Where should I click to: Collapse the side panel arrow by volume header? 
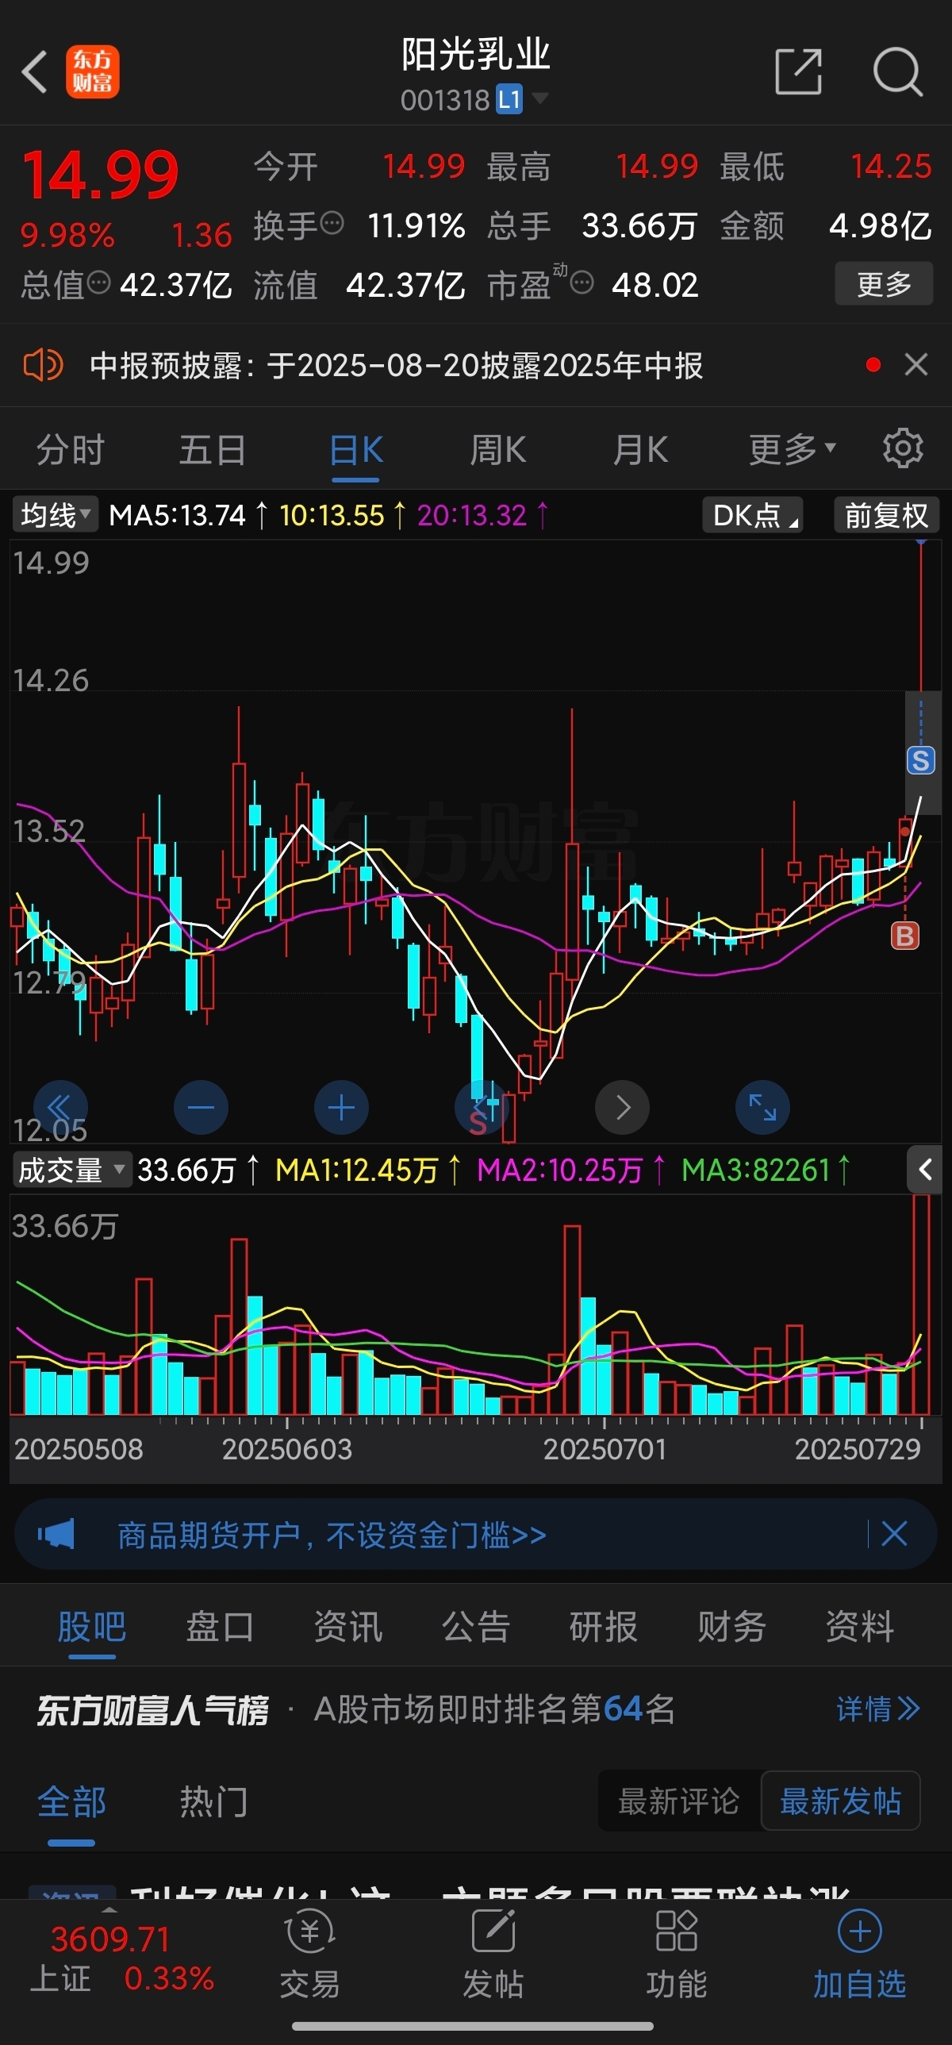coord(924,1170)
